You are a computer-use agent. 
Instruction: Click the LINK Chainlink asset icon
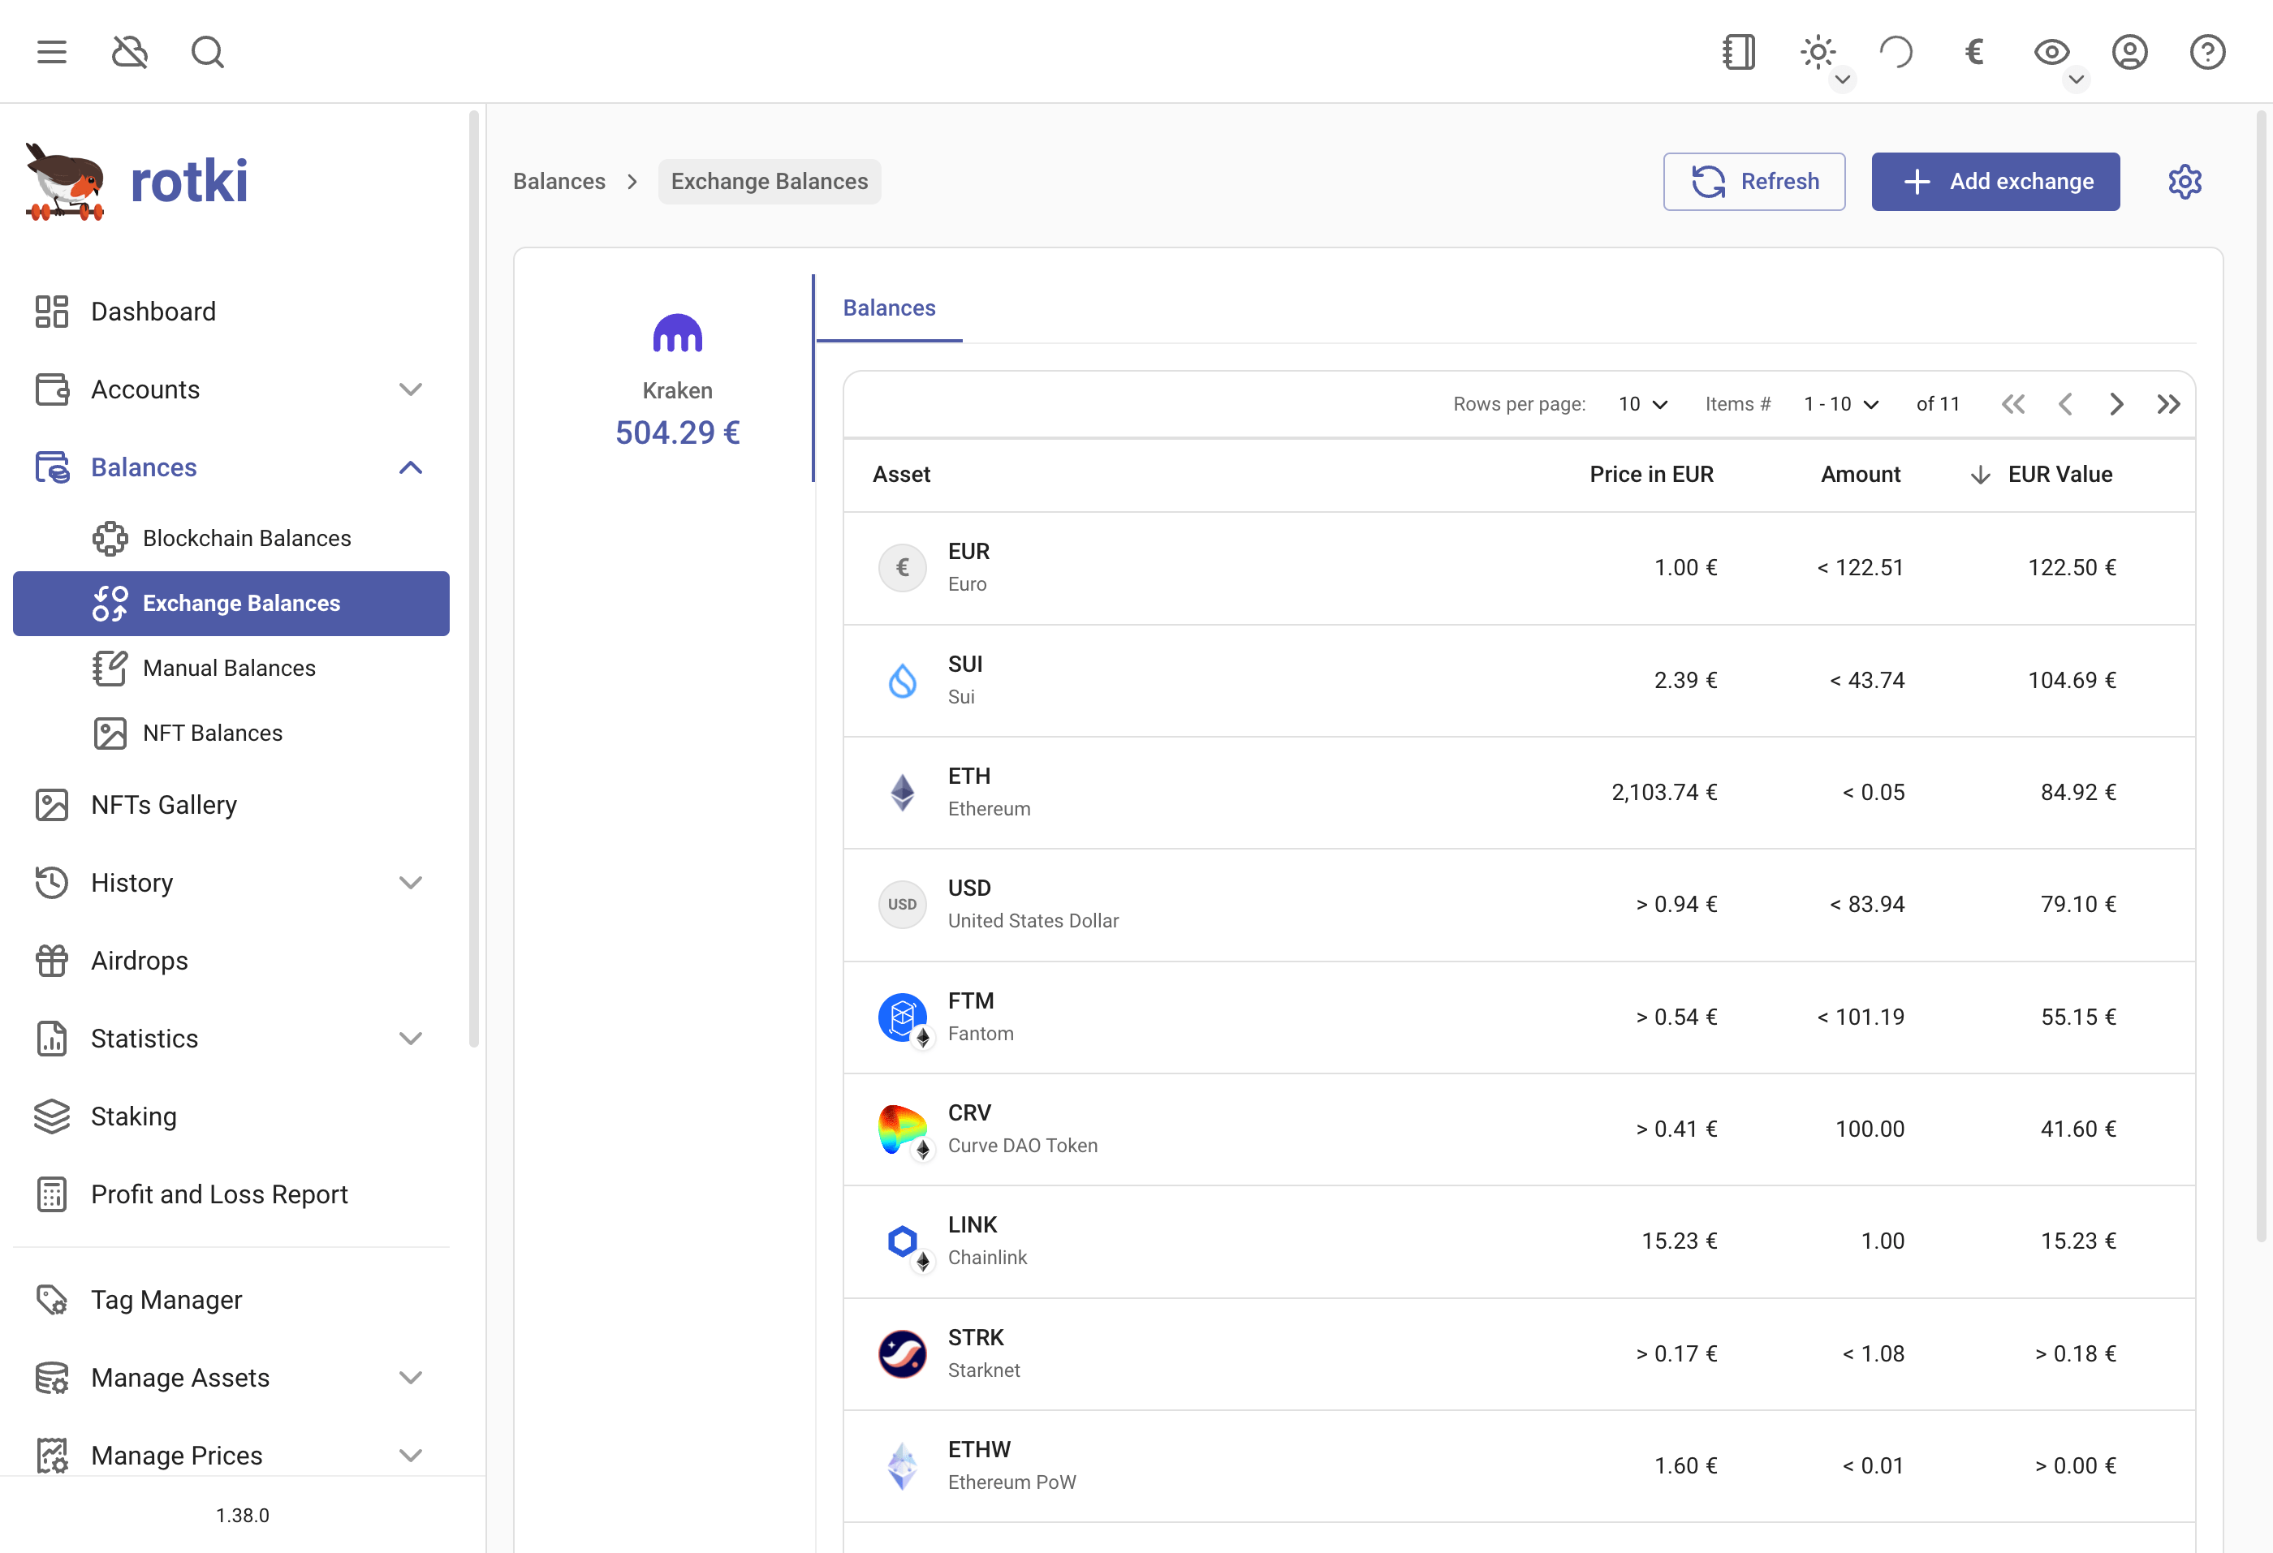pyautogui.click(x=903, y=1241)
